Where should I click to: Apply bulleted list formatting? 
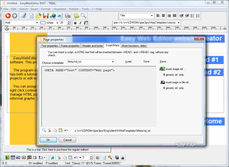(x=192, y=15)
